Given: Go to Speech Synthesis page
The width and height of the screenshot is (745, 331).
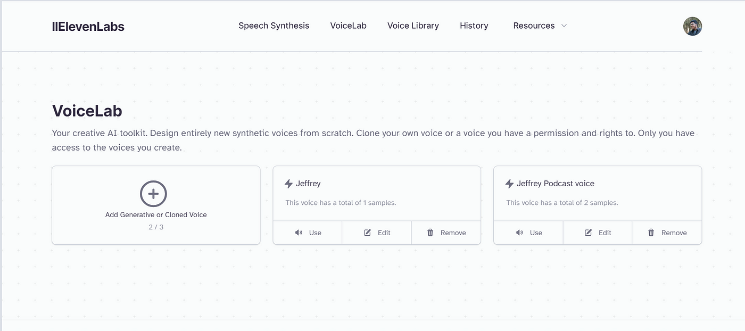Looking at the screenshot, I should tap(274, 26).
